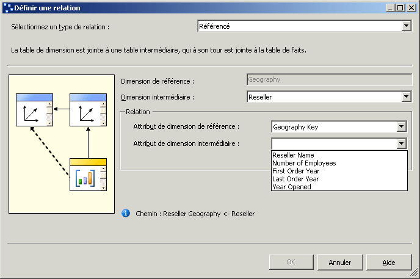Open help with the Aide button
420x279 pixels.
pos(389,263)
